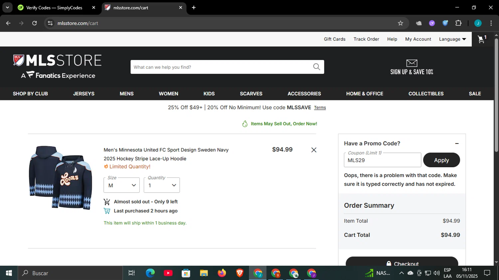Close the mlsstore.com/cart tab
499x280 pixels.
181,8
